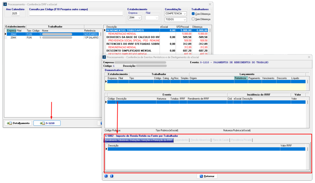This screenshot has height=183, width=315.
Task: Switch to the Dependentes tab
Action: click(x=181, y=140)
